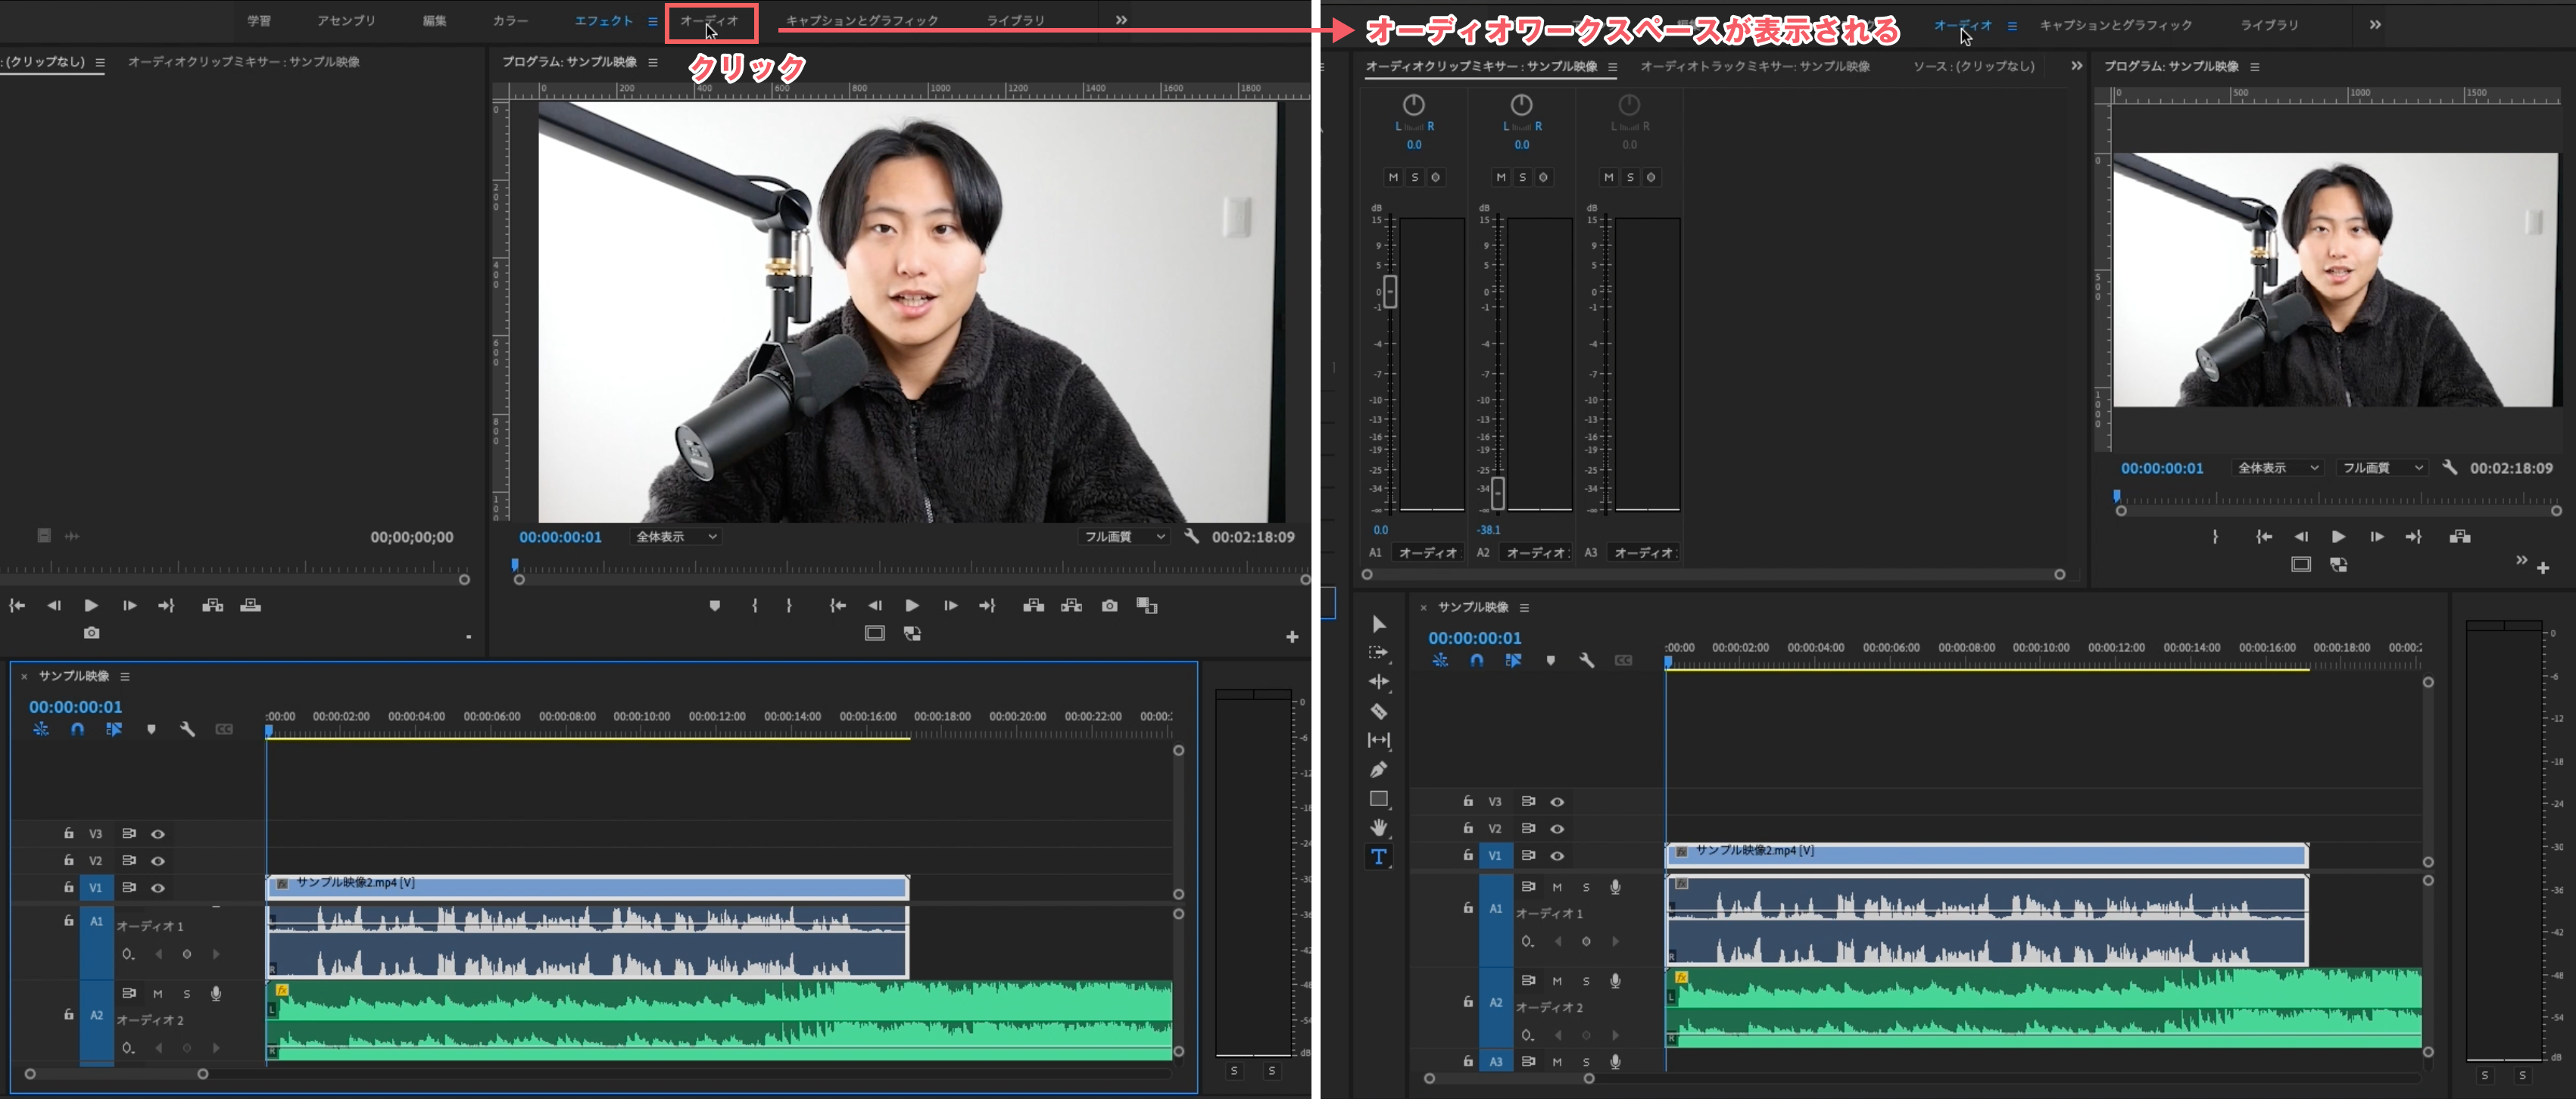Expand workspace overflow chevron in left menu bar
The width and height of the screenshot is (2576, 1099).
pos(1121,20)
